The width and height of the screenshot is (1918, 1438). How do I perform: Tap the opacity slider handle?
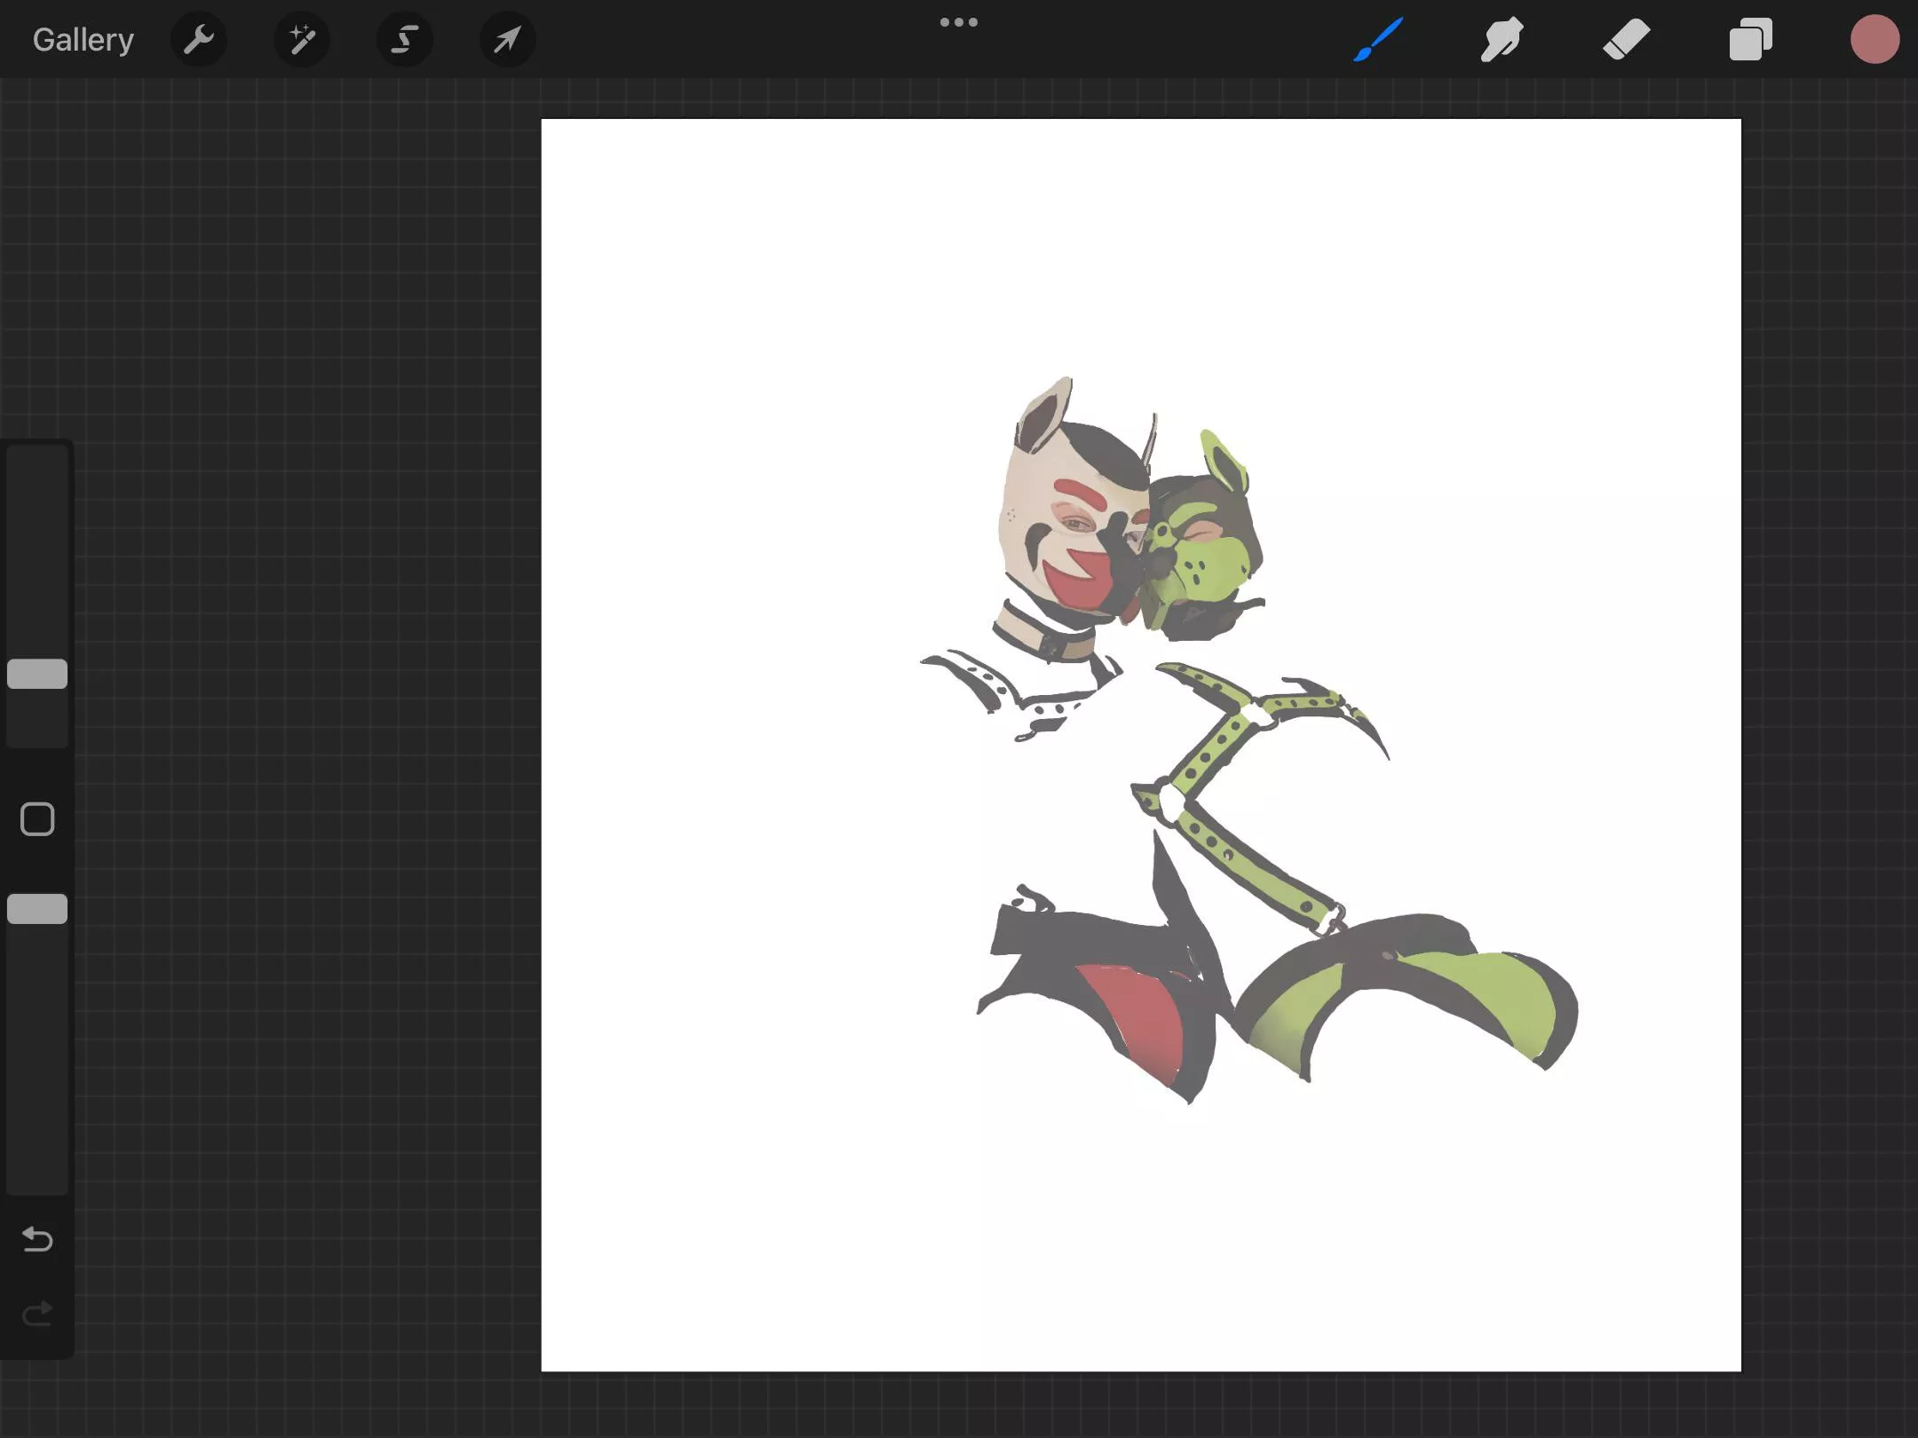pyautogui.click(x=37, y=908)
